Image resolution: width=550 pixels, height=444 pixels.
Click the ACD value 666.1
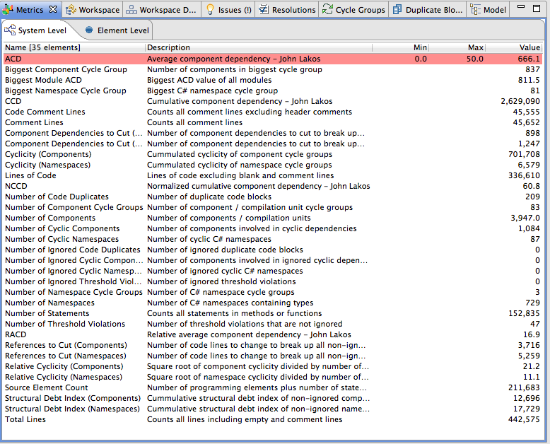click(x=529, y=59)
